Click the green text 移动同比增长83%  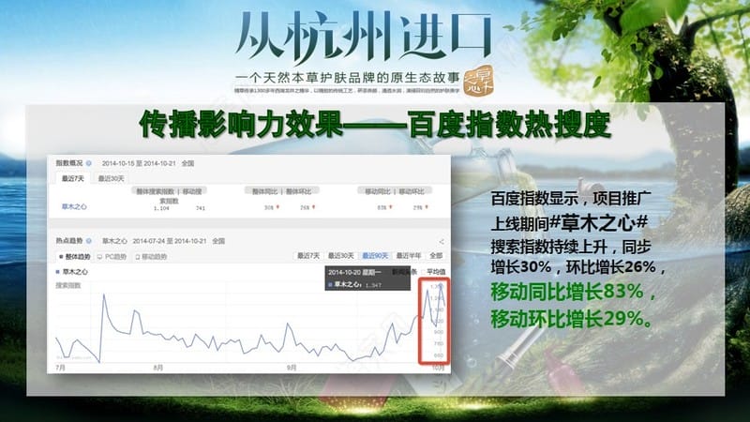pyautogui.click(x=567, y=291)
